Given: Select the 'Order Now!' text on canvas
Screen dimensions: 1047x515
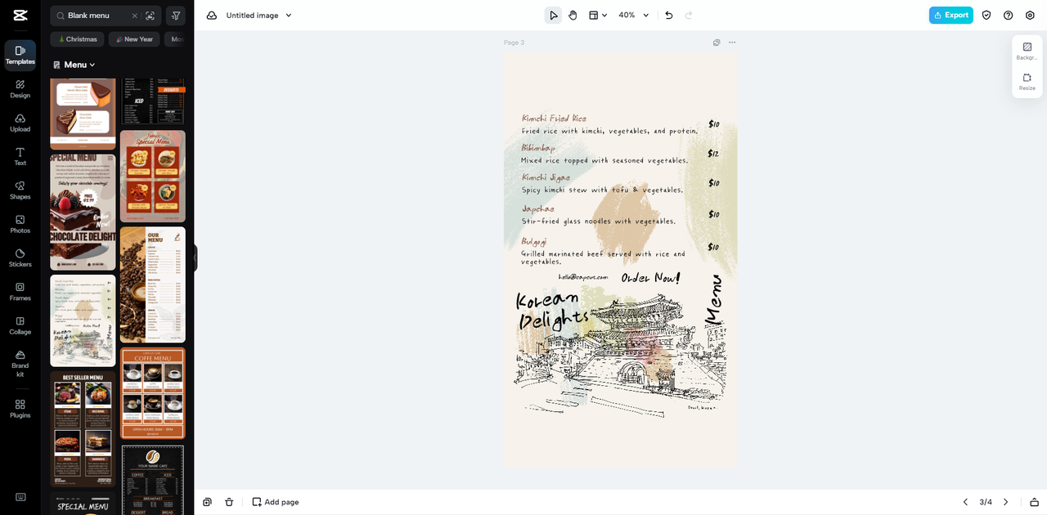Looking at the screenshot, I should point(650,278).
